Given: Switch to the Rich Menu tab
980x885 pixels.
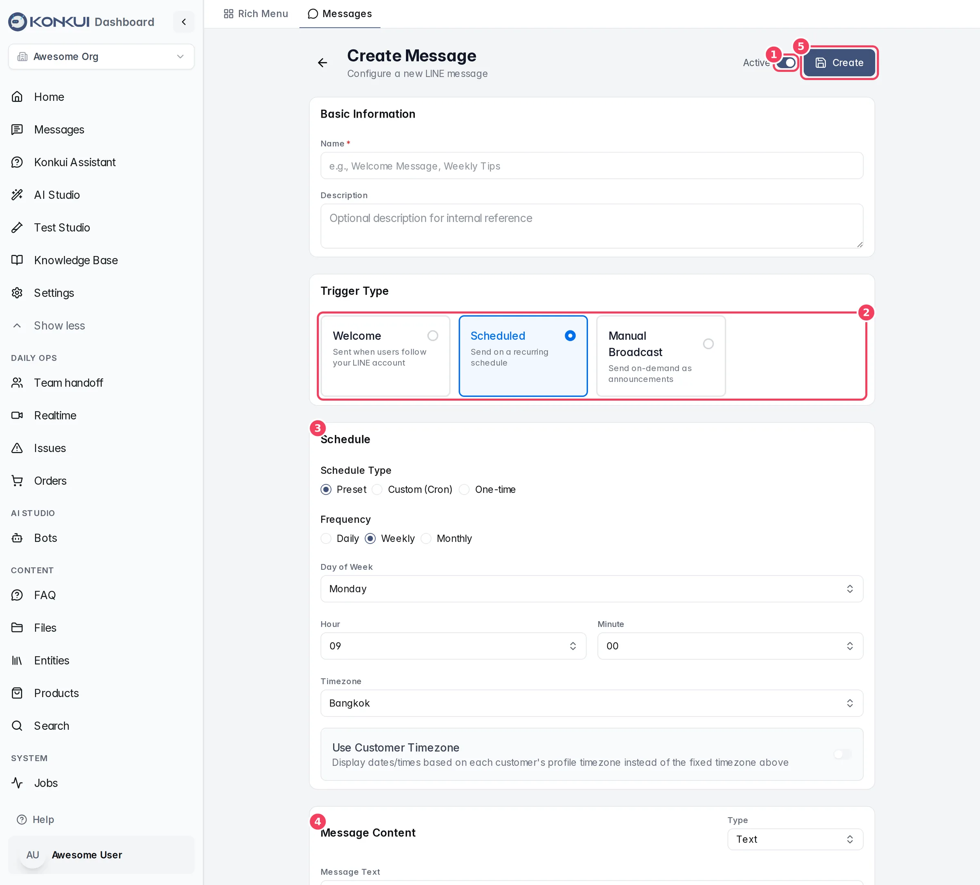Looking at the screenshot, I should point(256,13).
